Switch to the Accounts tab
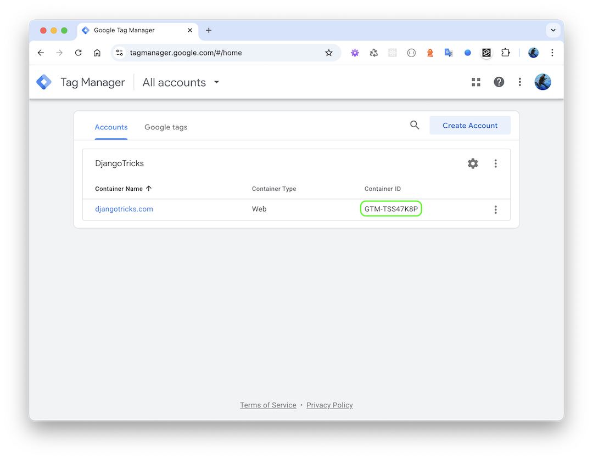 111,127
